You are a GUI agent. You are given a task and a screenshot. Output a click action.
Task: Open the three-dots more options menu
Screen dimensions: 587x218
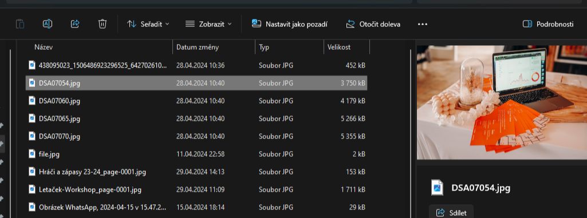click(422, 24)
